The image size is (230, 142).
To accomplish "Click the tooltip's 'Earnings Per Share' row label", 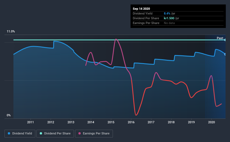I will pos(146,23).
